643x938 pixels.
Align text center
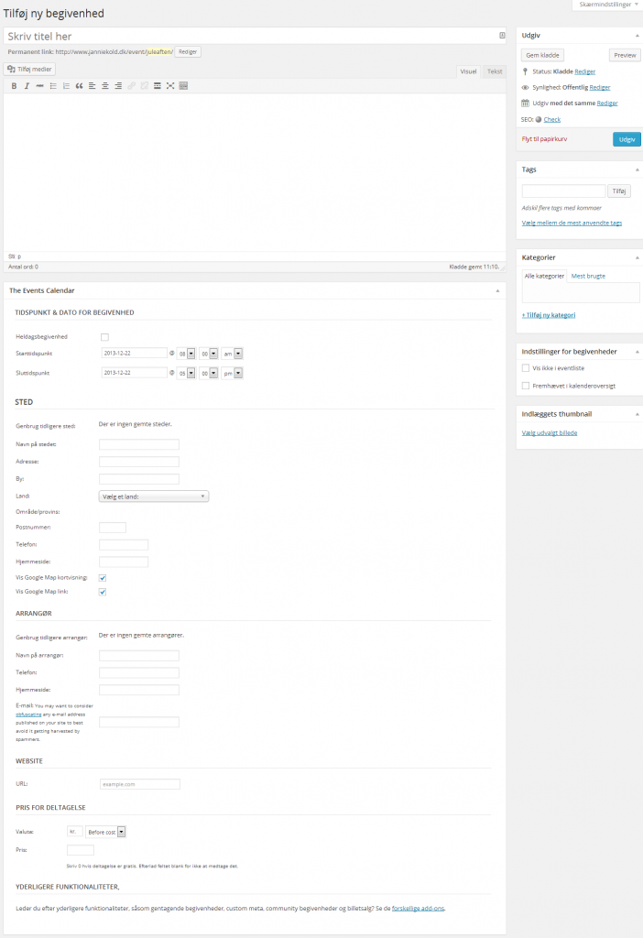tap(105, 86)
